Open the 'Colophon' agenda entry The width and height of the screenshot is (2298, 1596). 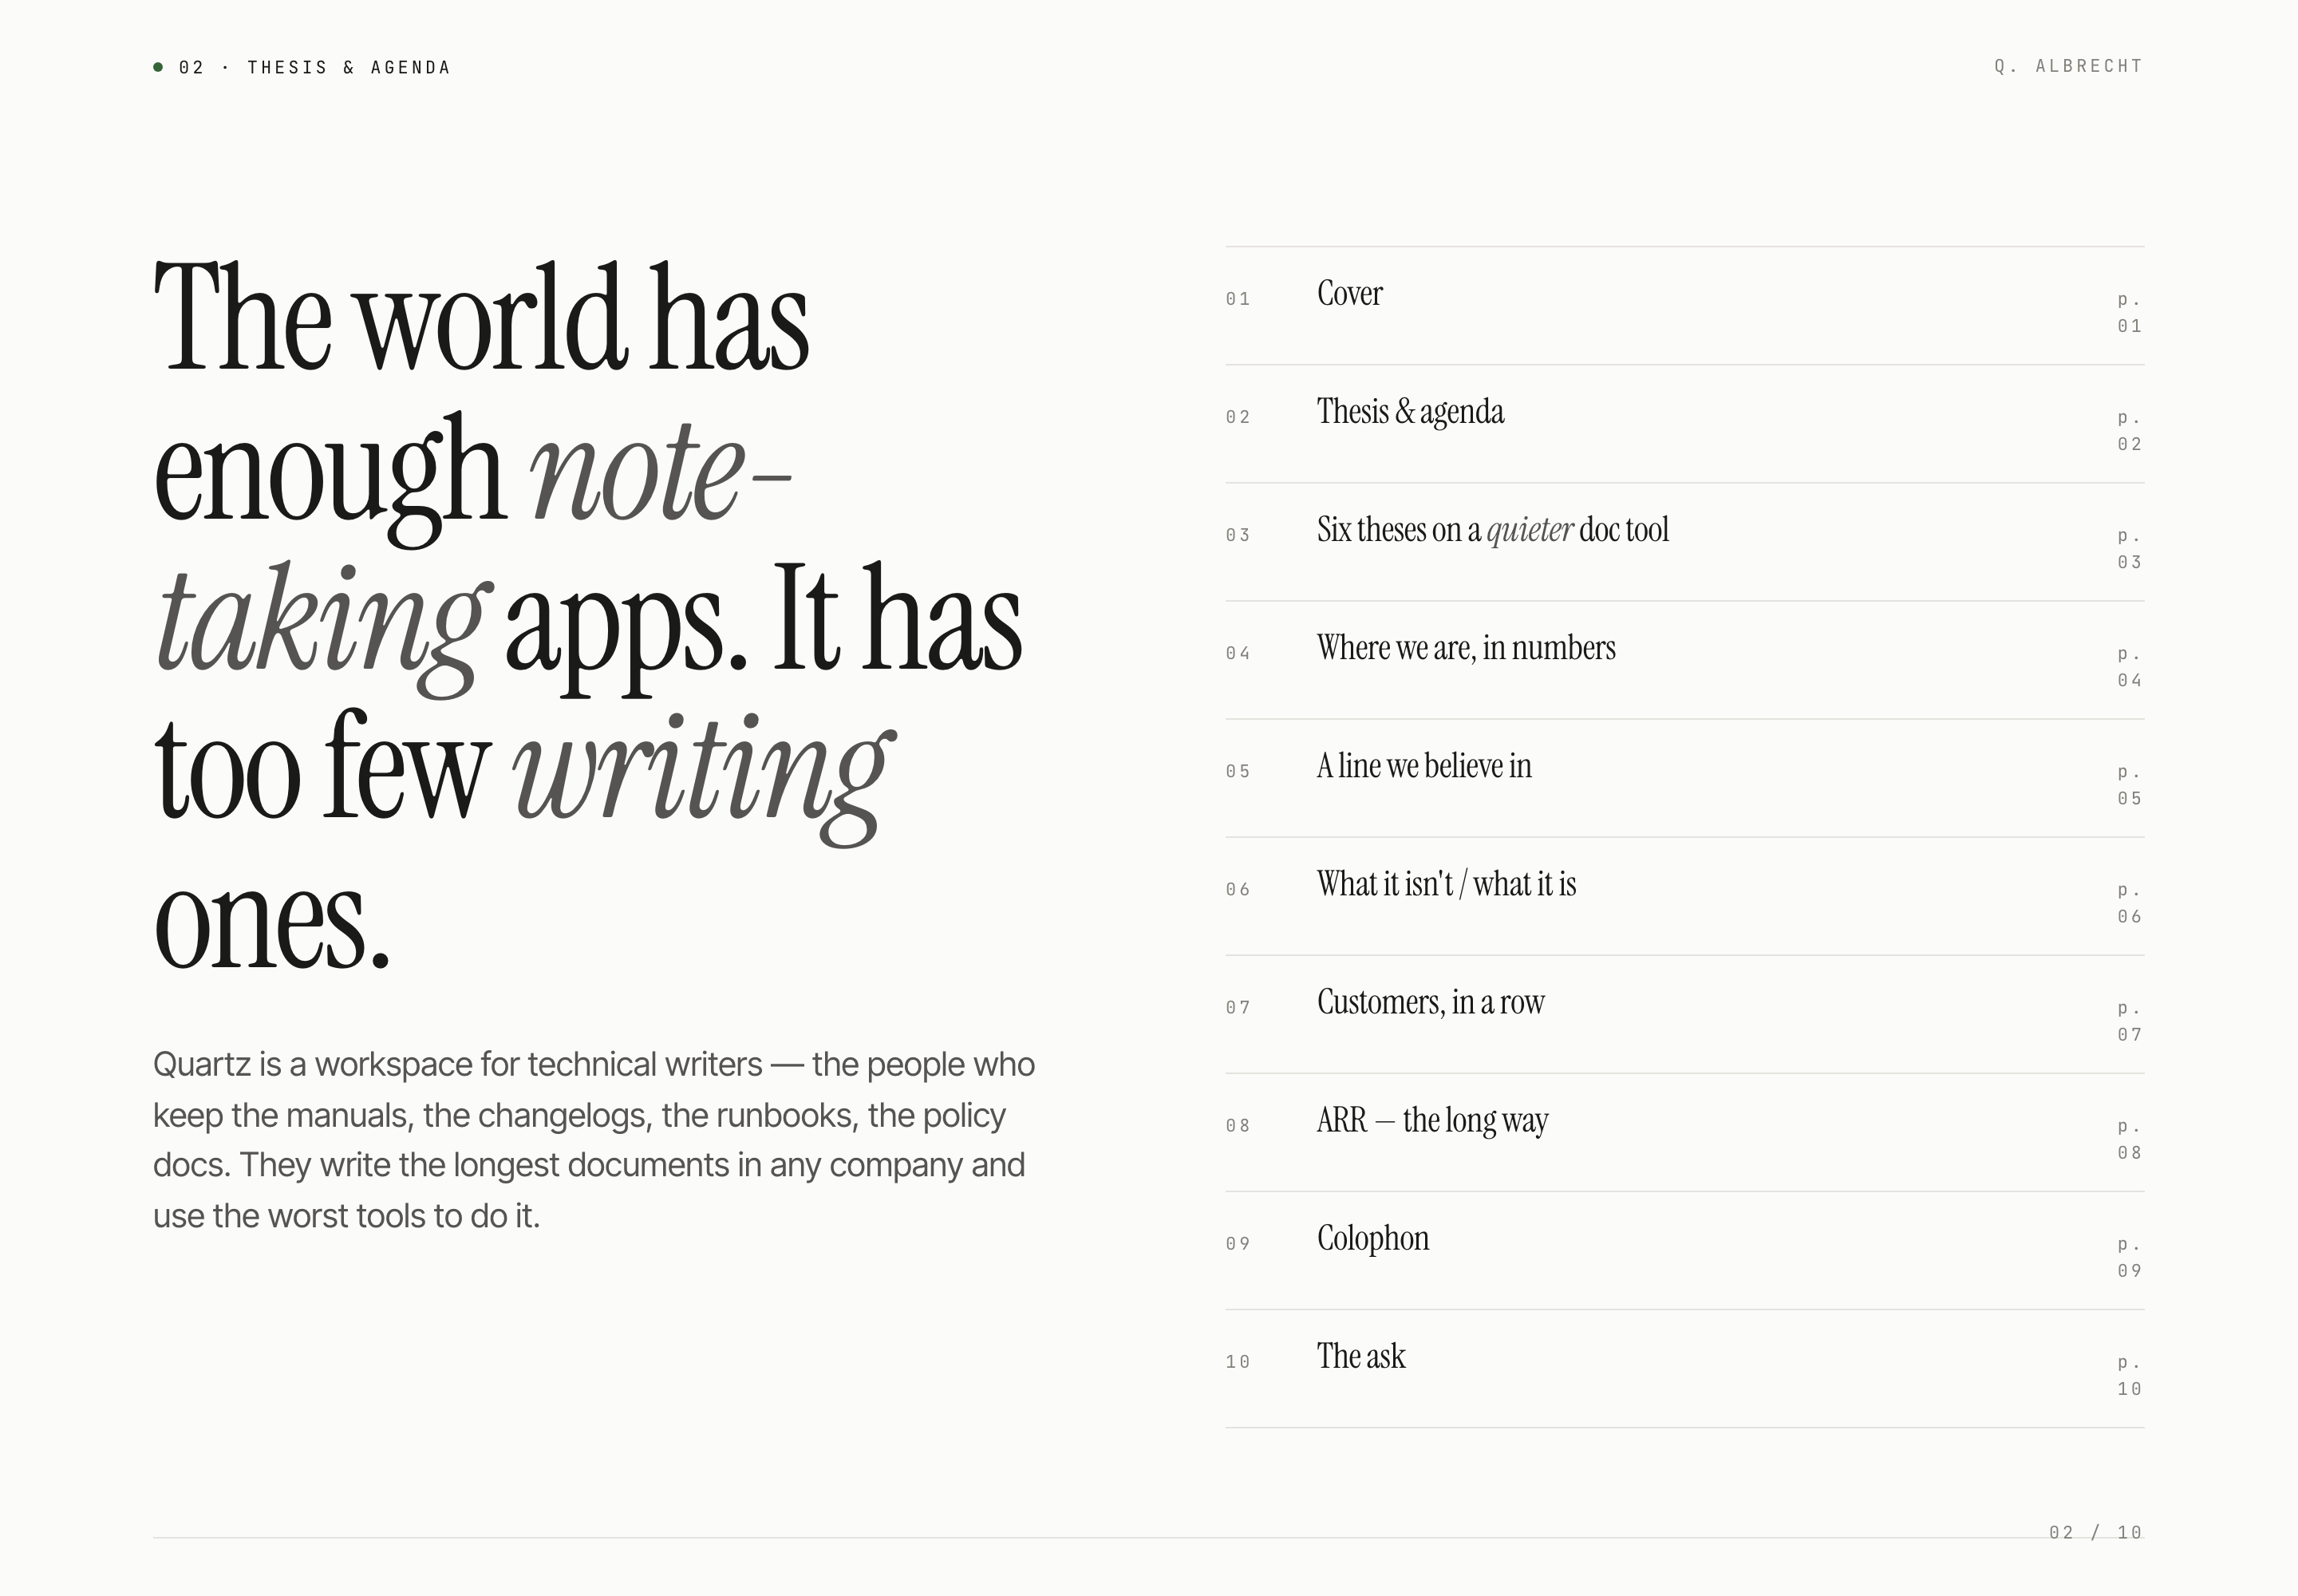click(1372, 1238)
